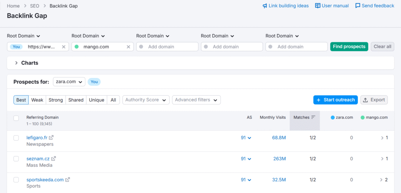401x193 pixels.
Task: Click the green dot in mango.com input
Action: [x=76, y=47]
